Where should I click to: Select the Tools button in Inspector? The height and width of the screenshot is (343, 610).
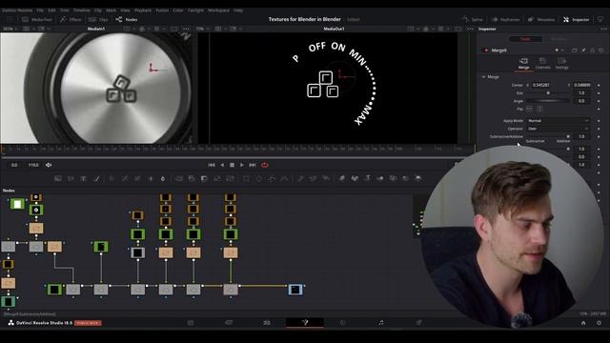tap(525, 39)
